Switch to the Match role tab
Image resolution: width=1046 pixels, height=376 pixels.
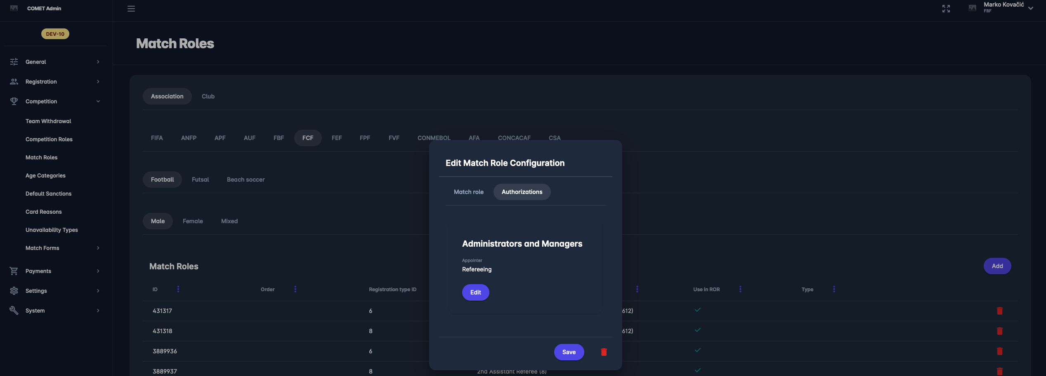point(468,192)
